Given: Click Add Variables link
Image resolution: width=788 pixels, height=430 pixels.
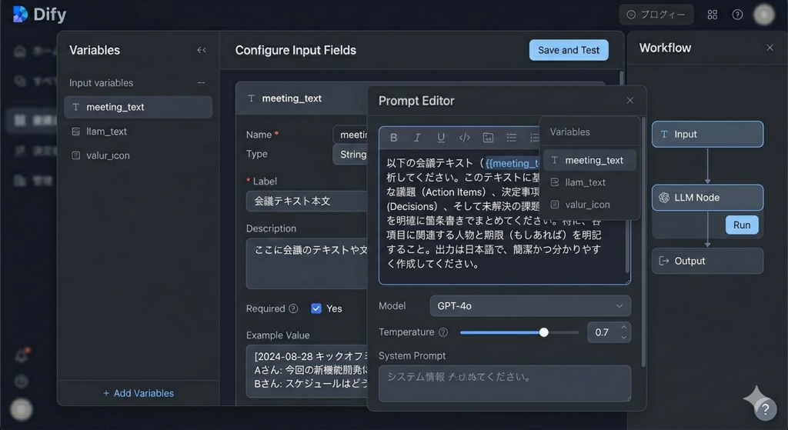Looking at the screenshot, I should [x=139, y=393].
